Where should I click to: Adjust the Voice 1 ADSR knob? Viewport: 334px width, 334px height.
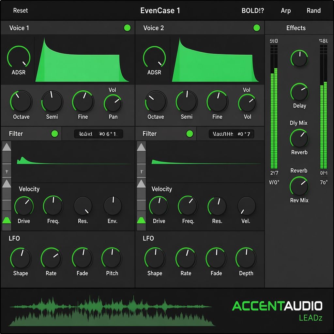coord(19,57)
